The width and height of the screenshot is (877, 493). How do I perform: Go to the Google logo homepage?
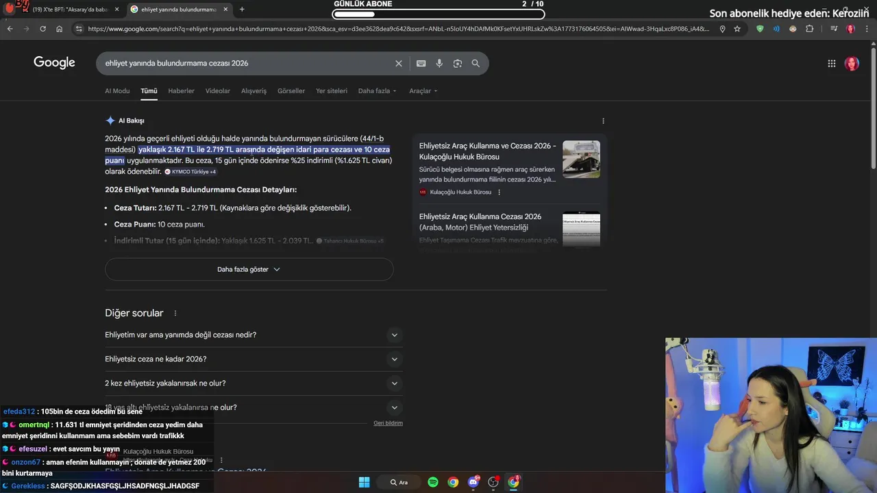54,63
